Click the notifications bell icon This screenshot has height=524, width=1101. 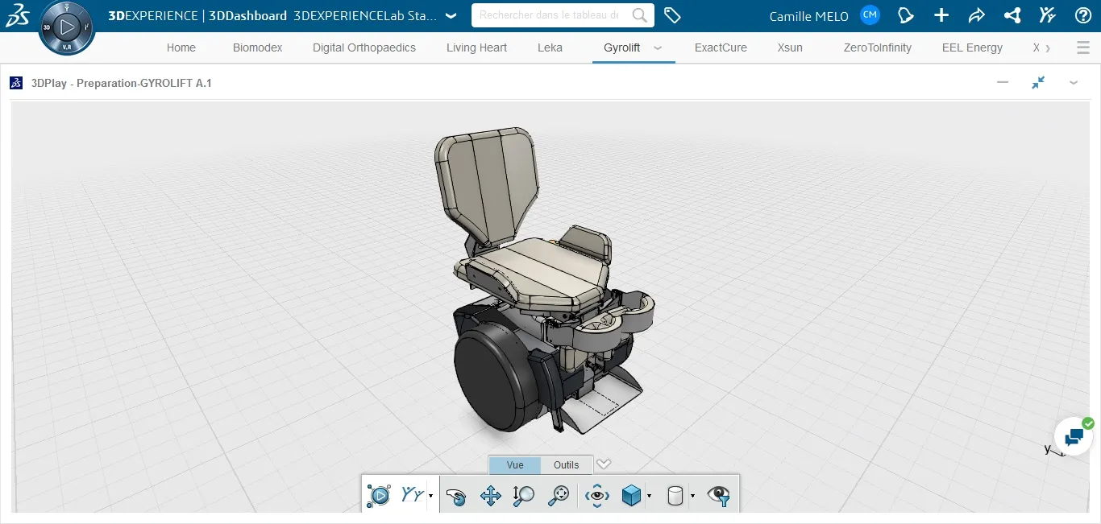[x=906, y=14]
